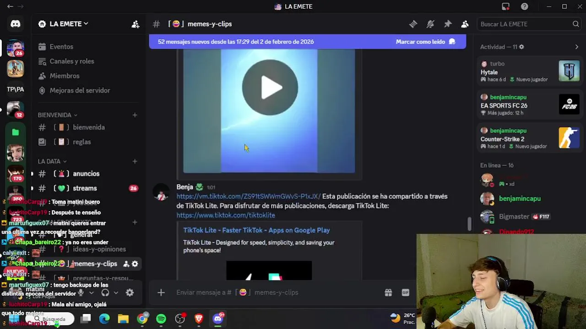Open the bienvenida channel
The height and width of the screenshot is (329, 586).
click(x=88, y=127)
